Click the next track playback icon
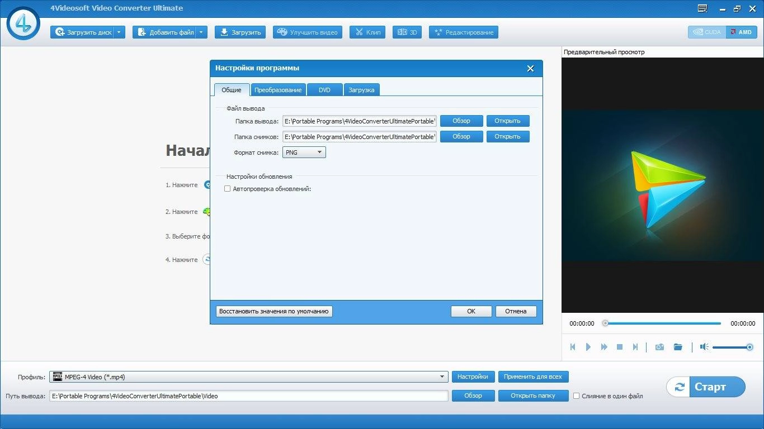This screenshot has width=764, height=429. pos(635,347)
